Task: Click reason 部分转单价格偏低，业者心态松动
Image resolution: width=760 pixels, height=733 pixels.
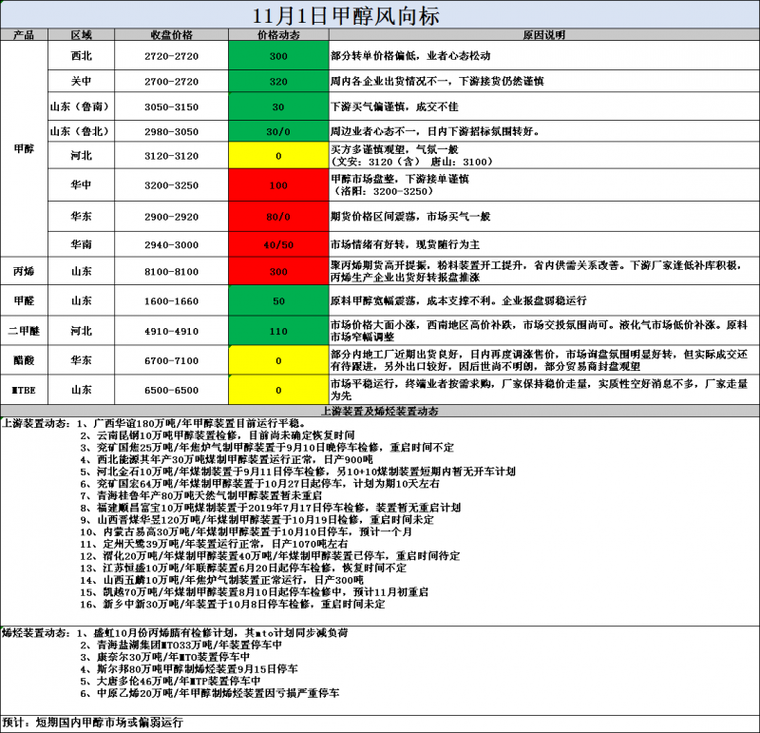Action: pyautogui.click(x=410, y=56)
